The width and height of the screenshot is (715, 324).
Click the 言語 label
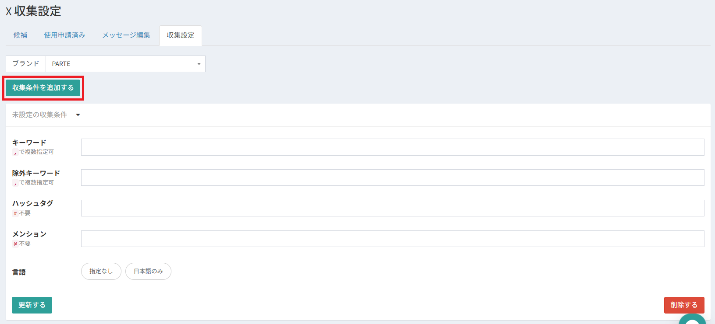(19, 272)
